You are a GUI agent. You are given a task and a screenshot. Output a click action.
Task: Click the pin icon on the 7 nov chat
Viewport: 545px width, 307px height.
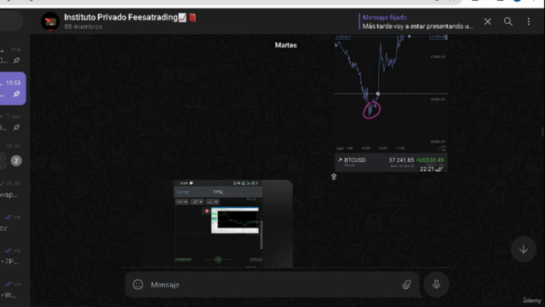pyautogui.click(x=16, y=127)
